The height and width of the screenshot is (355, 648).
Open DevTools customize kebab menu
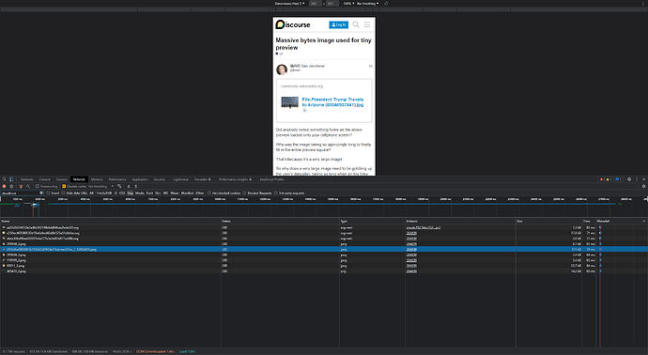click(637, 179)
